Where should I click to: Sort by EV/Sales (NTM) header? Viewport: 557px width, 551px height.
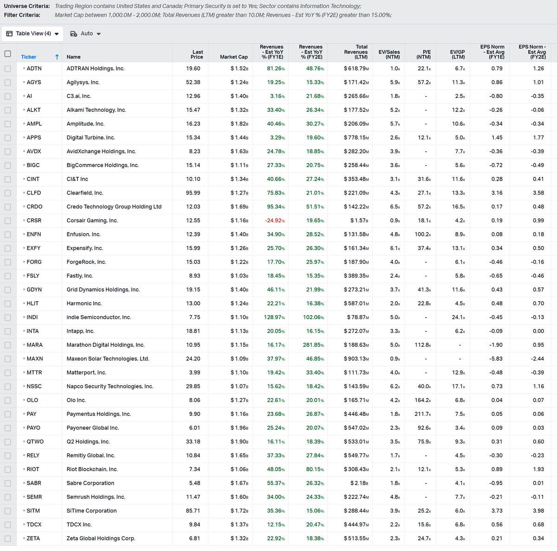[x=389, y=54]
